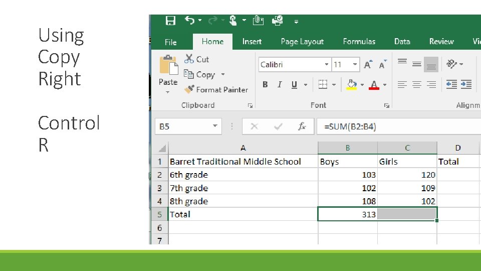Click cell with 313 value
Image resolution: width=481 pixels, height=271 pixels.
[348, 214]
